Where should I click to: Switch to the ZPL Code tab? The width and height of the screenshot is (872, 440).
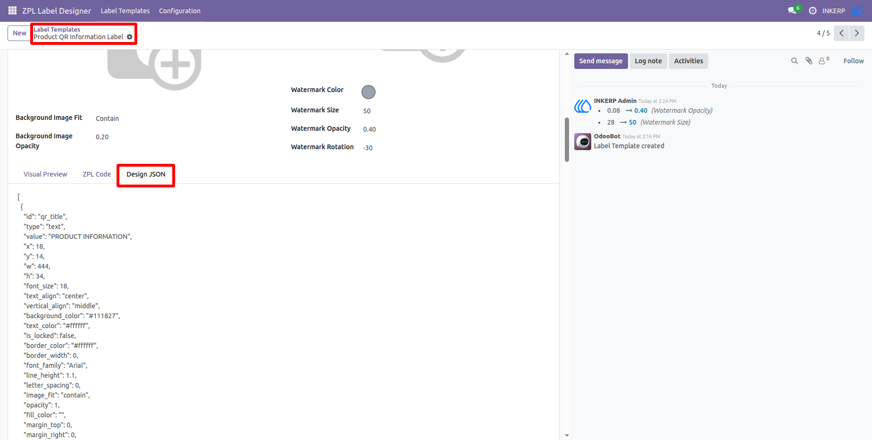pyautogui.click(x=97, y=174)
